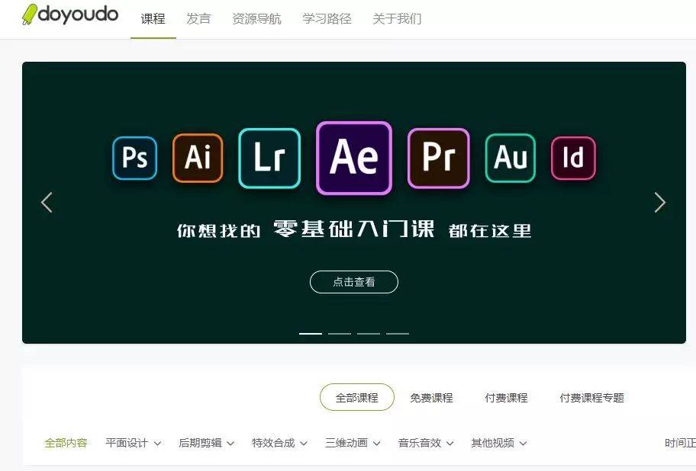
Task: Select the Photoshop Ps icon in banner
Action: [135, 158]
